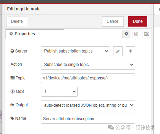Open the Action dropdown
Screen dimensions: 160x134
click(x=88, y=65)
